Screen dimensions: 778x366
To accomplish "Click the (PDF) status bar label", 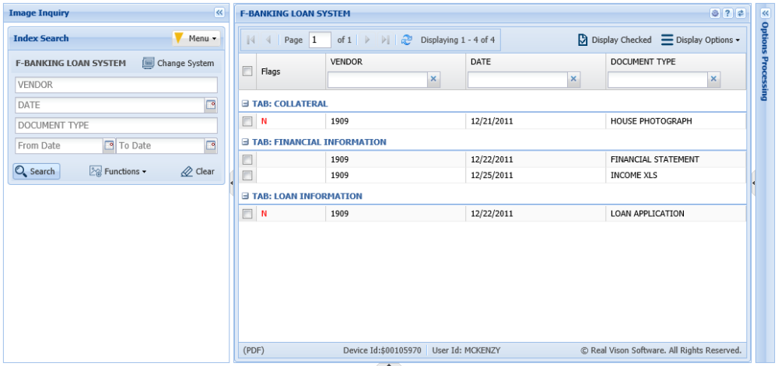I will point(254,350).
